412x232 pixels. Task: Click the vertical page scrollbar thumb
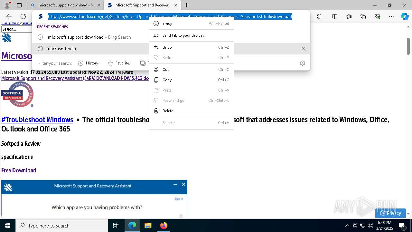pyautogui.click(x=408, y=46)
